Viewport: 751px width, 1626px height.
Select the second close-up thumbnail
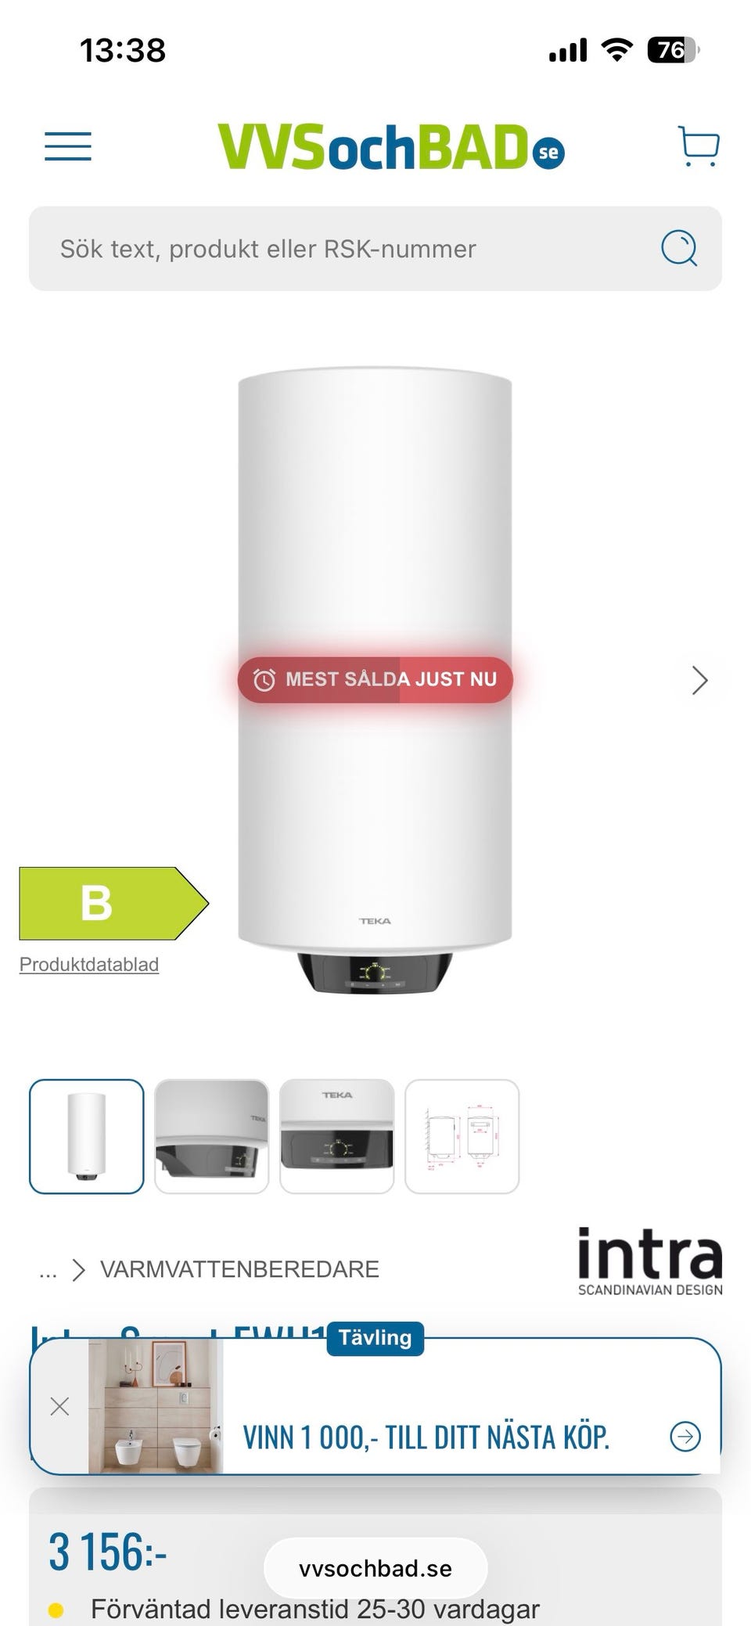coord(212,1136)
